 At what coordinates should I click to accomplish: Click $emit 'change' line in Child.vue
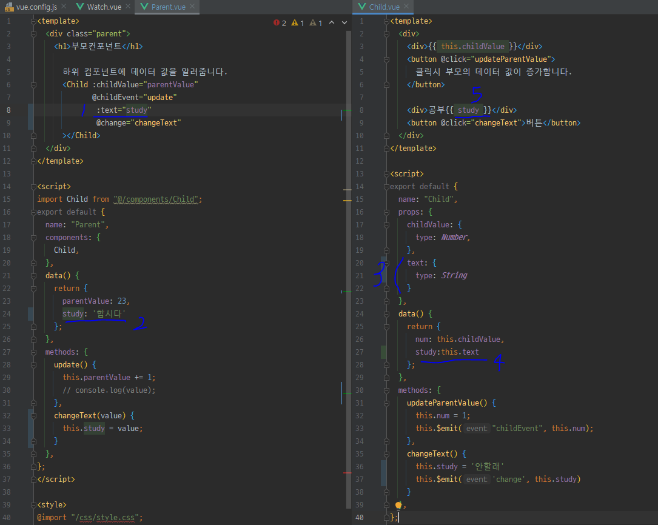(x=498, y=480)
